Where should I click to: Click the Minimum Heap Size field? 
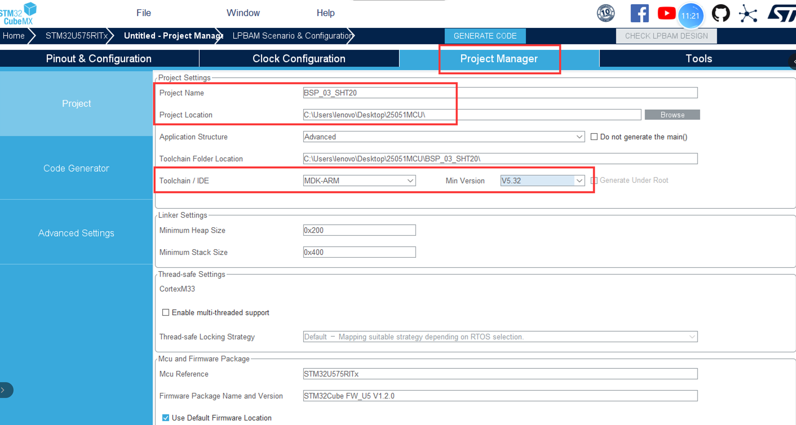point(359,230)
